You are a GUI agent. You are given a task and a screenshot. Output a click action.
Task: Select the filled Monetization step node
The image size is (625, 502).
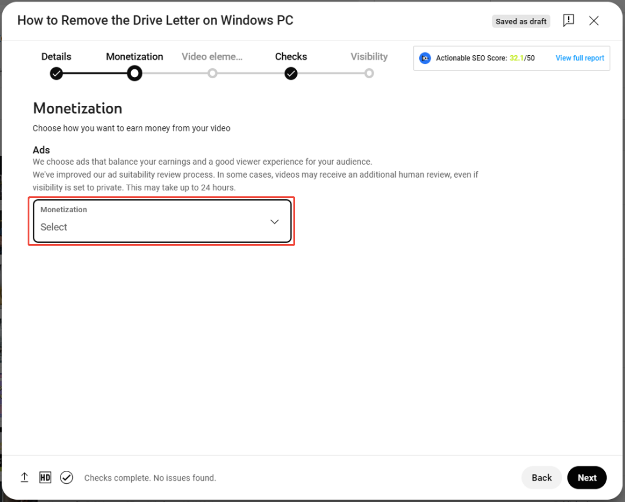pos(134,73)
